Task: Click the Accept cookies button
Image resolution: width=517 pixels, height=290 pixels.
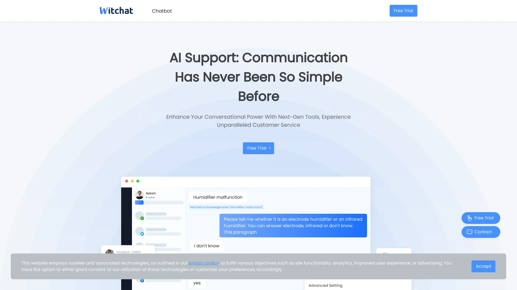Action: (x=483, y=266)
